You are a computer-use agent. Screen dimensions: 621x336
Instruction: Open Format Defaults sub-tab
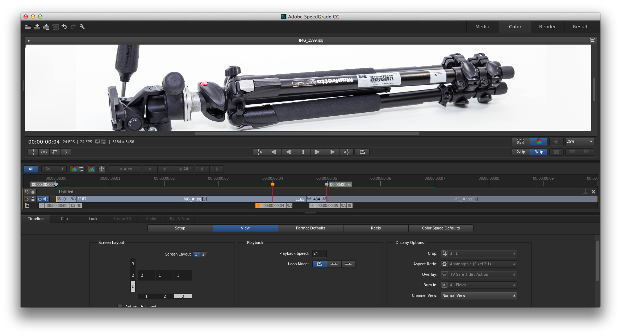(310, 228)
